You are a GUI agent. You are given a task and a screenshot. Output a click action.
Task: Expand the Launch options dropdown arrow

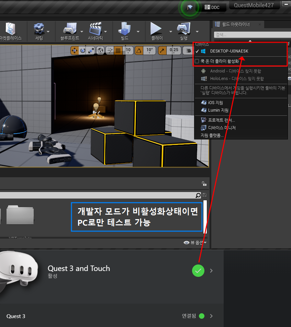[x=197, y=32]
